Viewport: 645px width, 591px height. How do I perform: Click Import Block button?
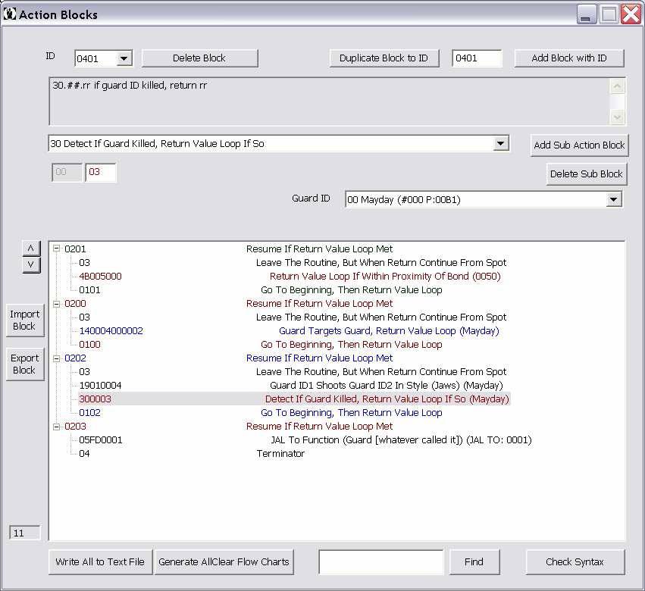coord(25,320)
